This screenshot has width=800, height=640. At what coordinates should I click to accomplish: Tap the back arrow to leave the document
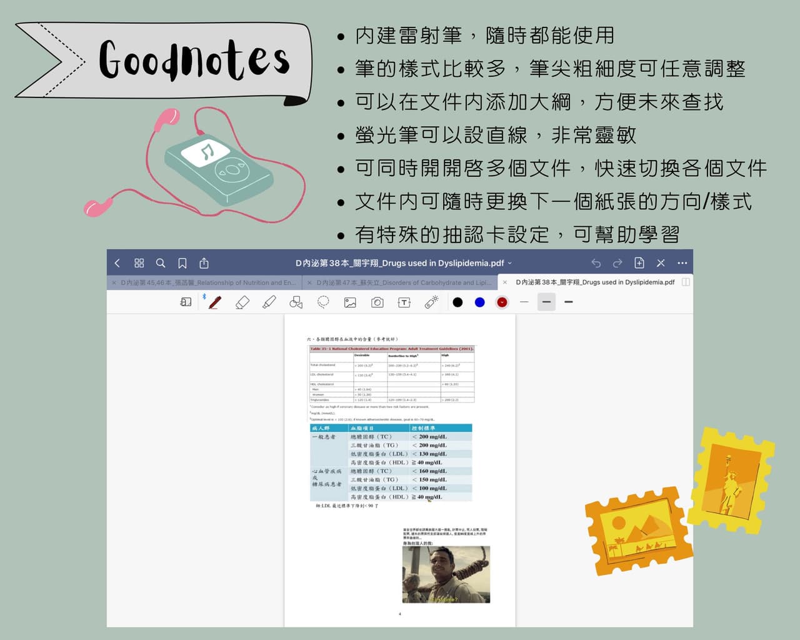[x=117, y=263]
